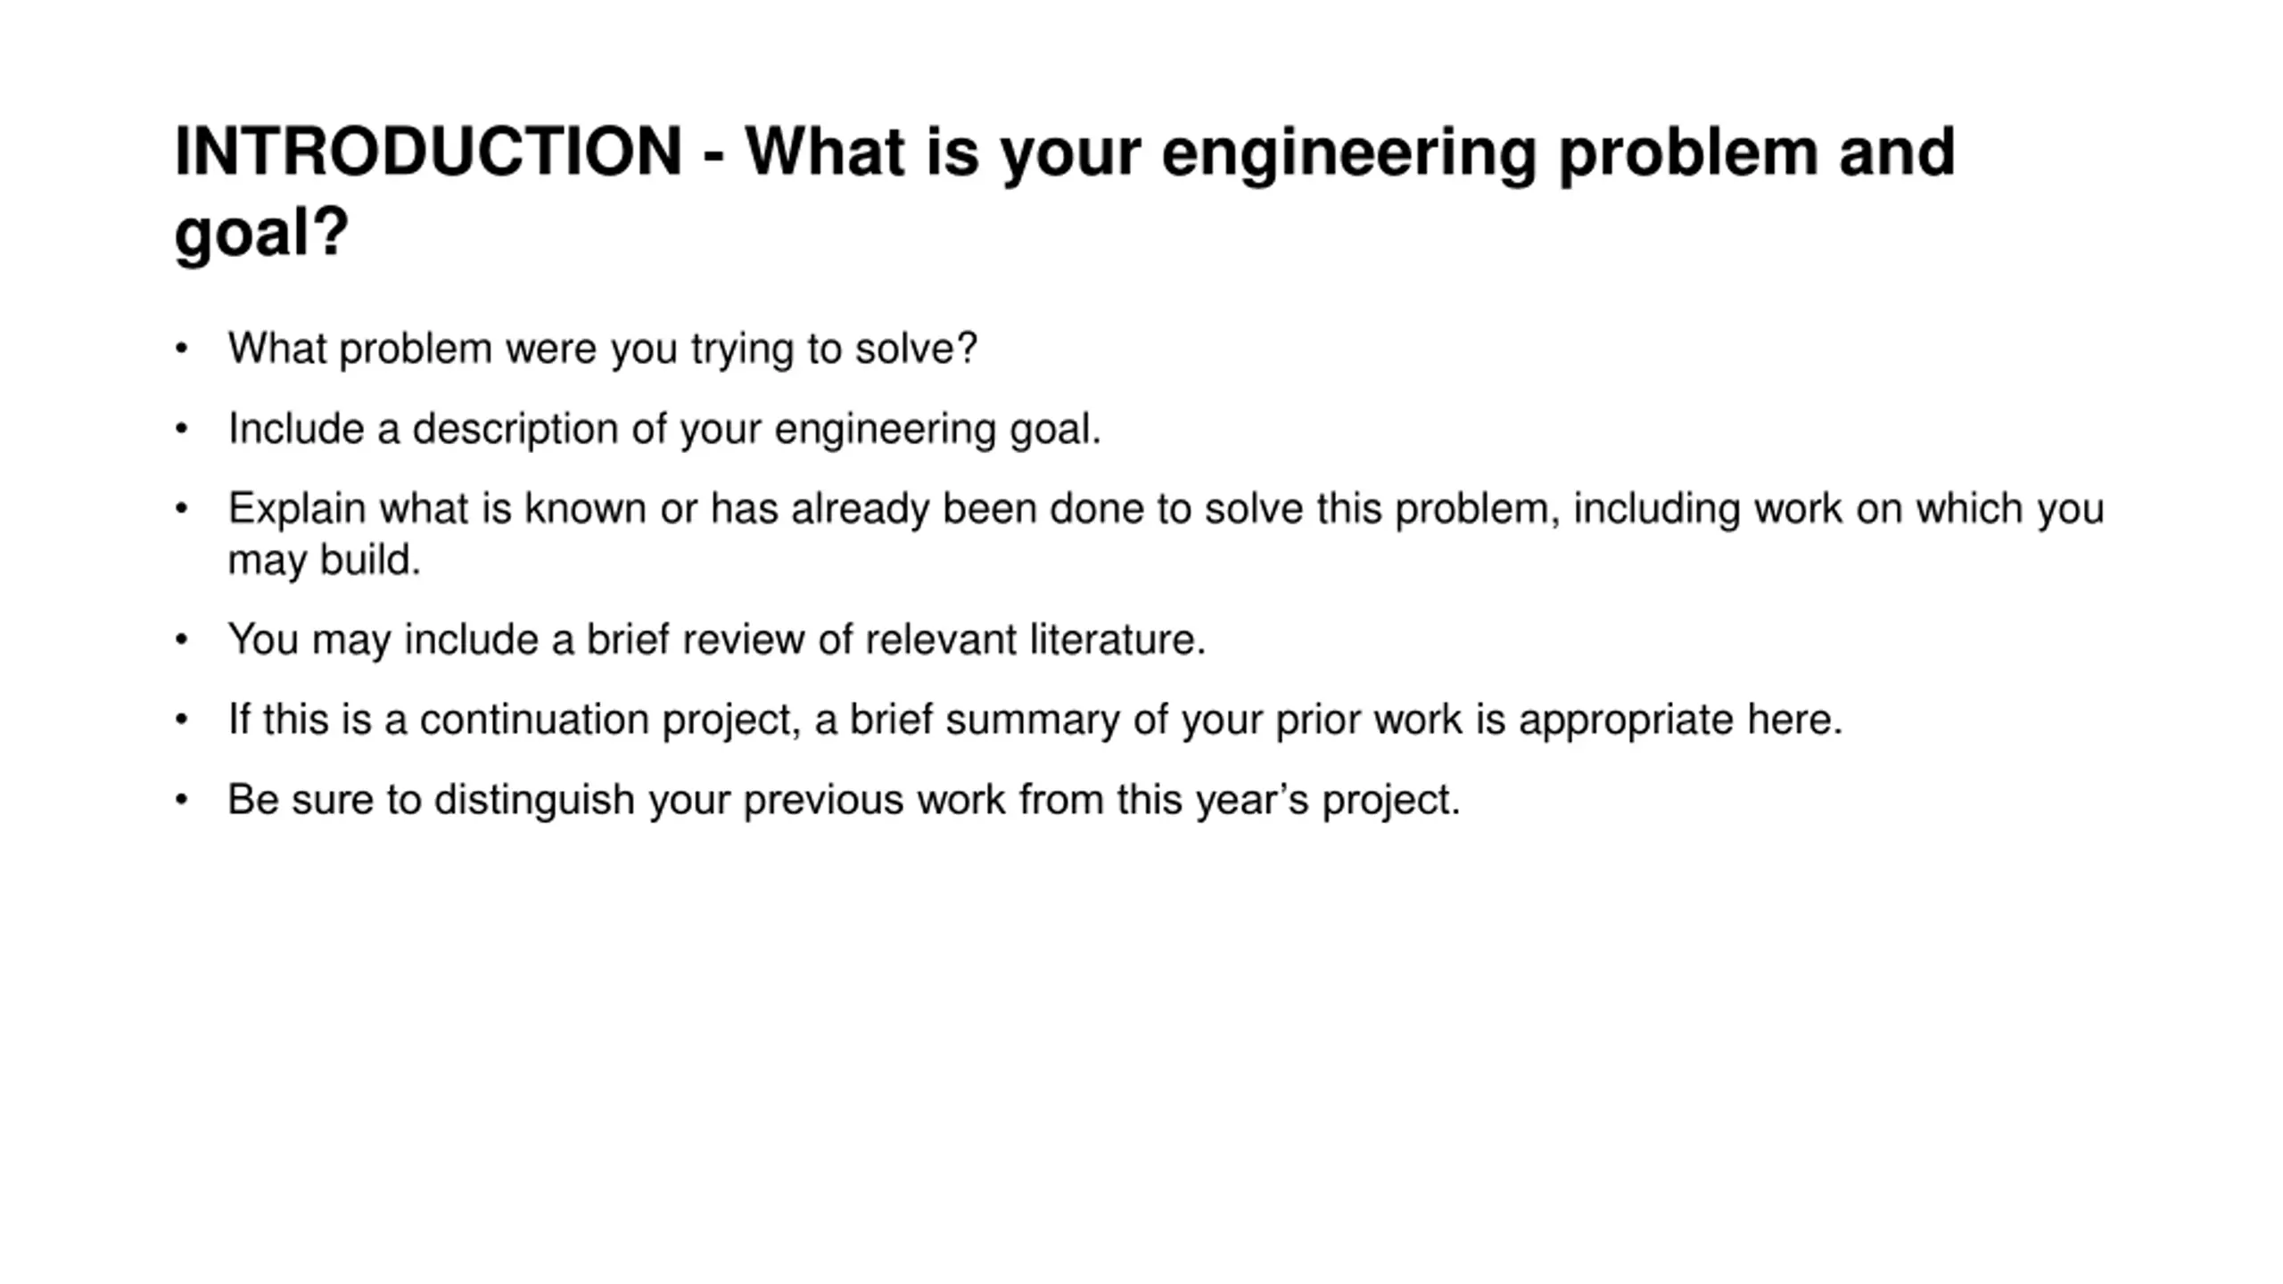Select the word "goal?" in title
The height and width of the screenshot is (1284, 2283).
point(261,234)
